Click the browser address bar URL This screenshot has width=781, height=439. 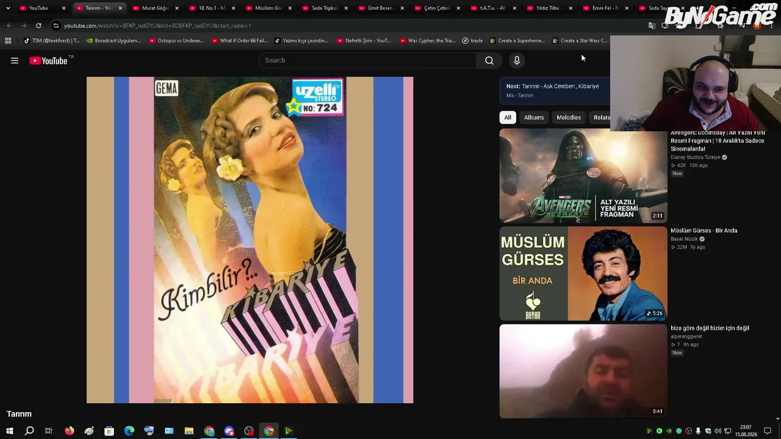[x=157, y=26]
